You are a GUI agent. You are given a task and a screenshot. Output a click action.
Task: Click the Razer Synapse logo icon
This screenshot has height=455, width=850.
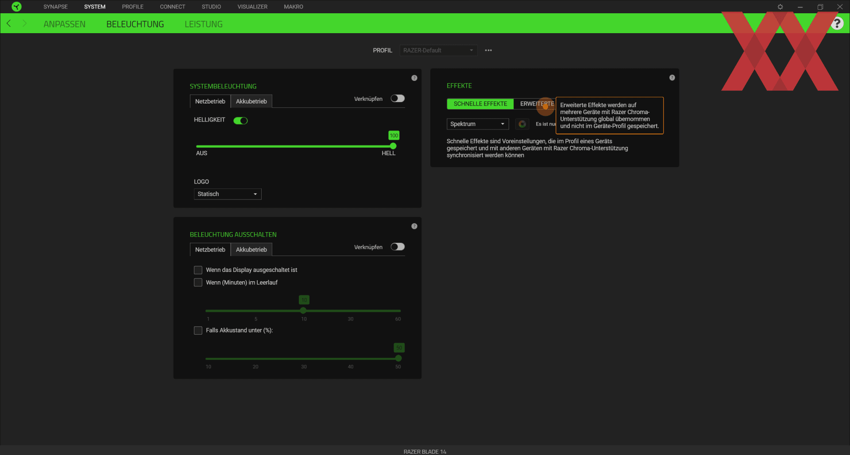pos(16,7)
